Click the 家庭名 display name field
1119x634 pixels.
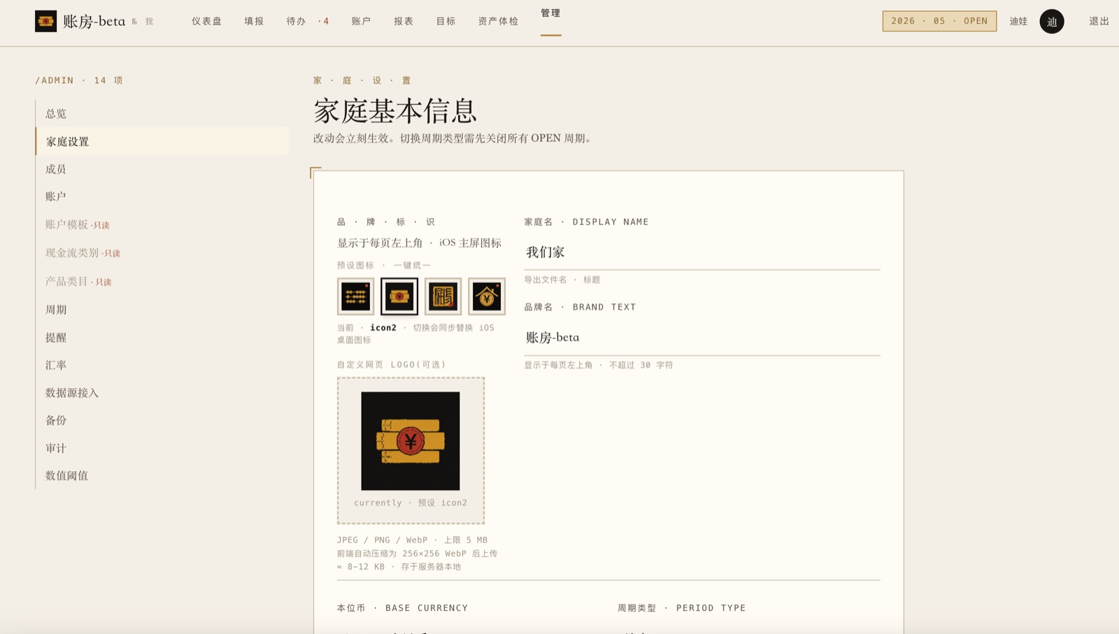coord(702,252)
